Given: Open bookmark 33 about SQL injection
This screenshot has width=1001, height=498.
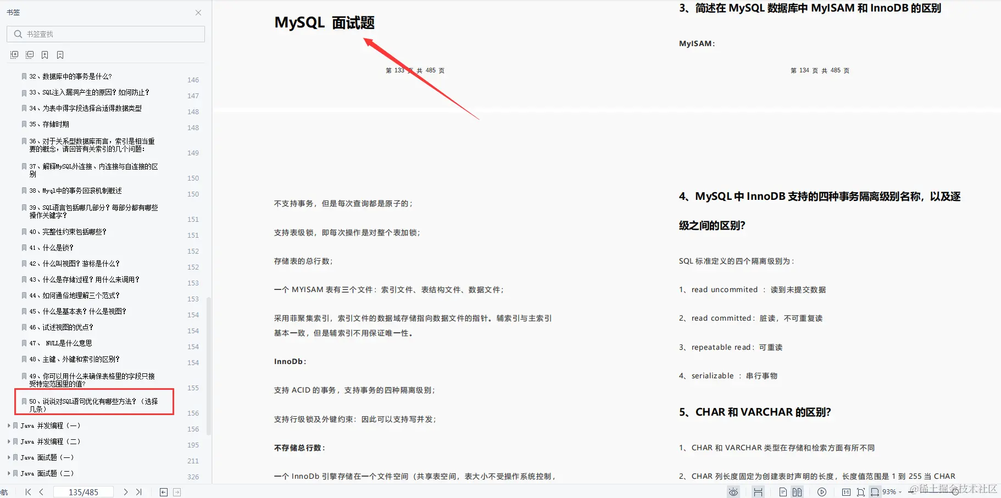Looking at the screenshot, I should tap(89, 93).
